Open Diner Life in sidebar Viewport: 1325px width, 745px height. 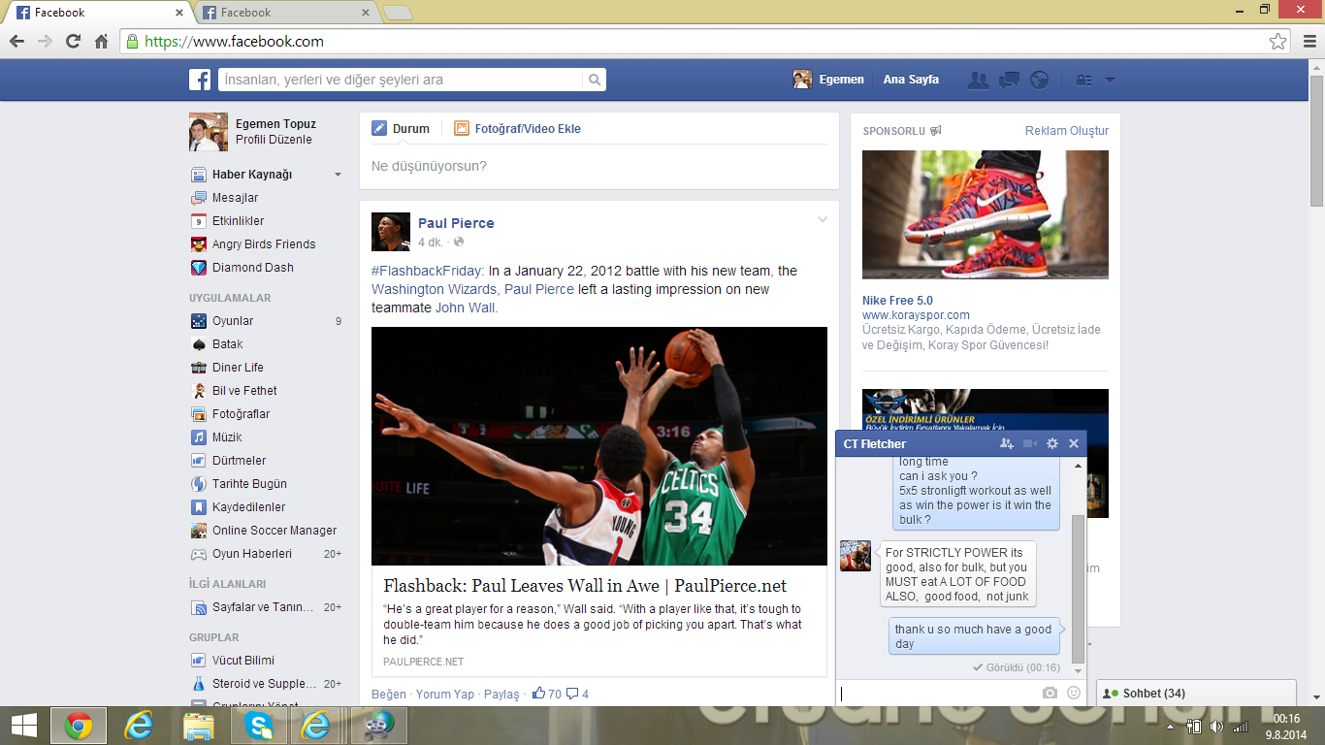(x=238, y=368)
